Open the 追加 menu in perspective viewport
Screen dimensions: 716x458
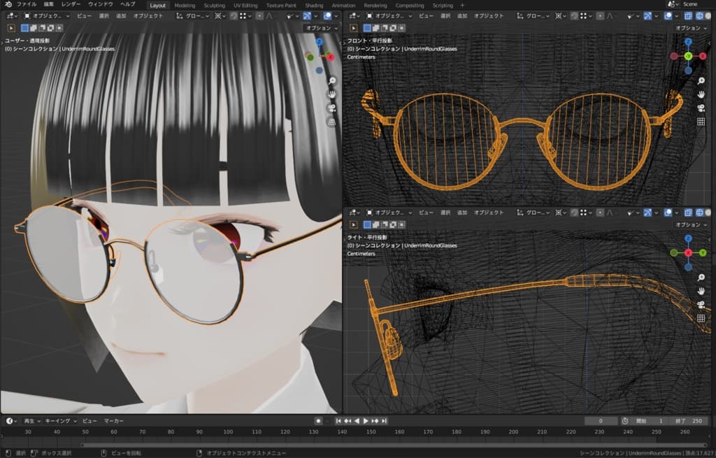coord(121,15)
